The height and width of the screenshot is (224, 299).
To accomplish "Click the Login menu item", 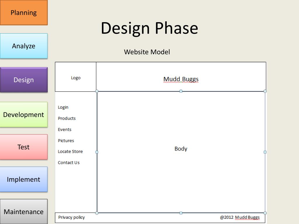I will pos(63,107).
